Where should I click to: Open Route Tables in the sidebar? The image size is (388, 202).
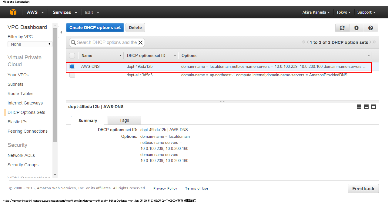(x=20, y=94)
